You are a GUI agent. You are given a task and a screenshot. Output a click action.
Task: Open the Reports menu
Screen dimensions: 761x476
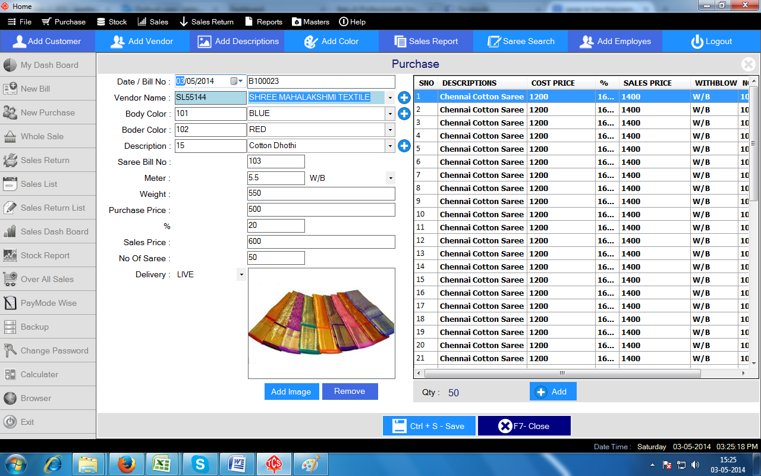coord(263,22)
